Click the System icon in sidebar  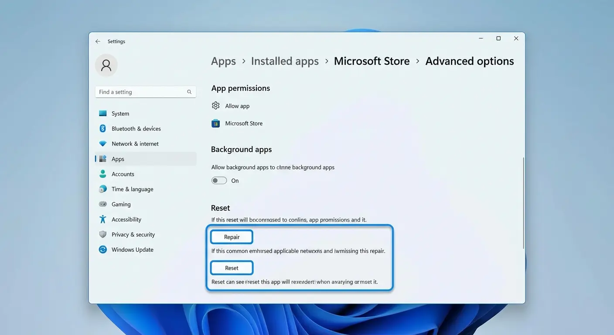(103, 113)
